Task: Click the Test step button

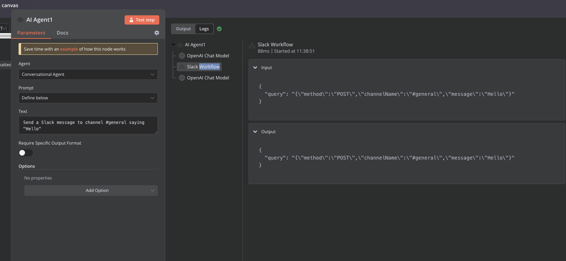Action: coord(142,20)
